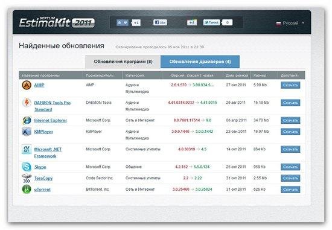This screenshot has height=230, width=332.
Task: Click the DAEMON Tools lightning bolt icon
Action: 27,103
